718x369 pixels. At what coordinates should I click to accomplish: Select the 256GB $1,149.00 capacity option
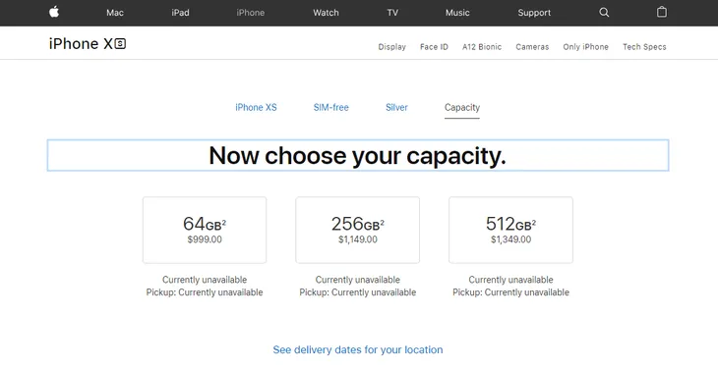click(358, 231)
